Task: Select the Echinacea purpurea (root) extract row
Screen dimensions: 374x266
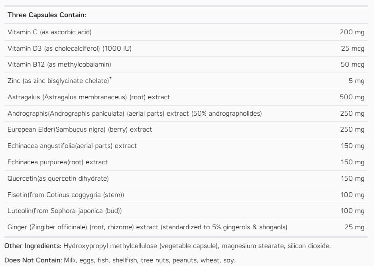Action: [57, 162]
